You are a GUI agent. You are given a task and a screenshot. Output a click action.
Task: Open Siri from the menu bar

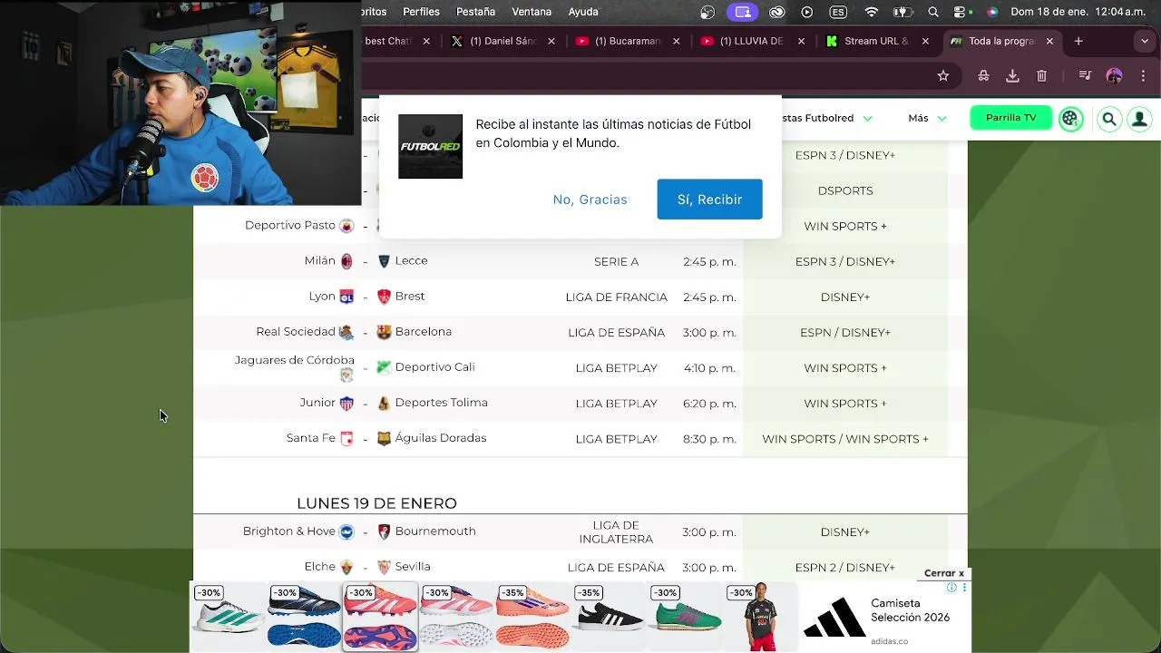991,12
